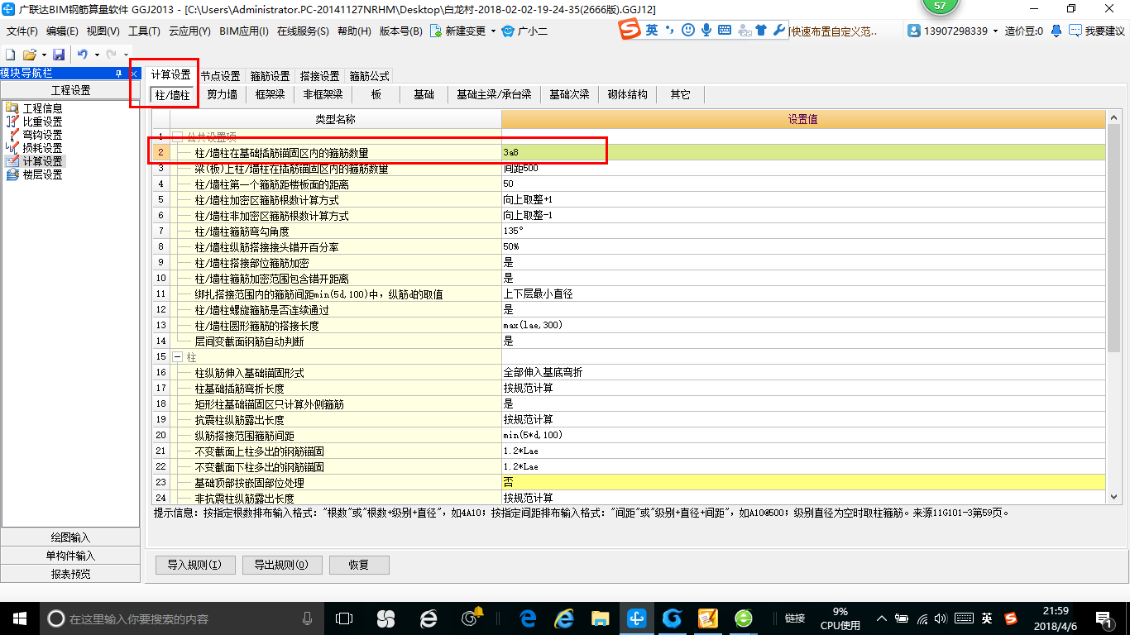The width and height of the screenshot is (1130, 635).
Task: Edit the 3a8 setting value cell
Action: pyautogui.click(x=802, y=153)
